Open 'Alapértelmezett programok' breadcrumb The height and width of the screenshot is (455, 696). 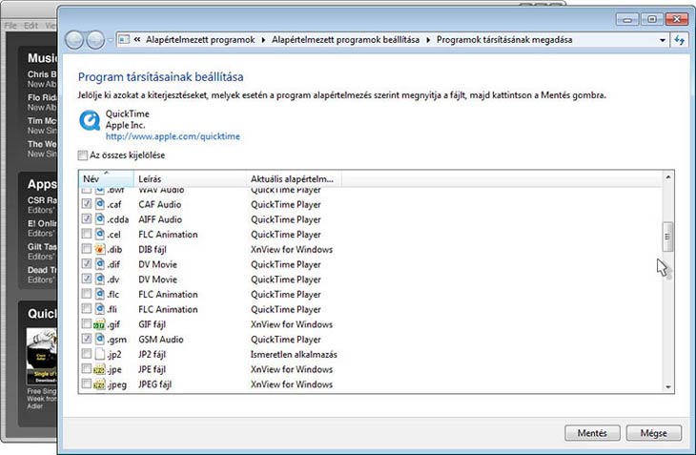pyautogui.click(x=200, y=40)
